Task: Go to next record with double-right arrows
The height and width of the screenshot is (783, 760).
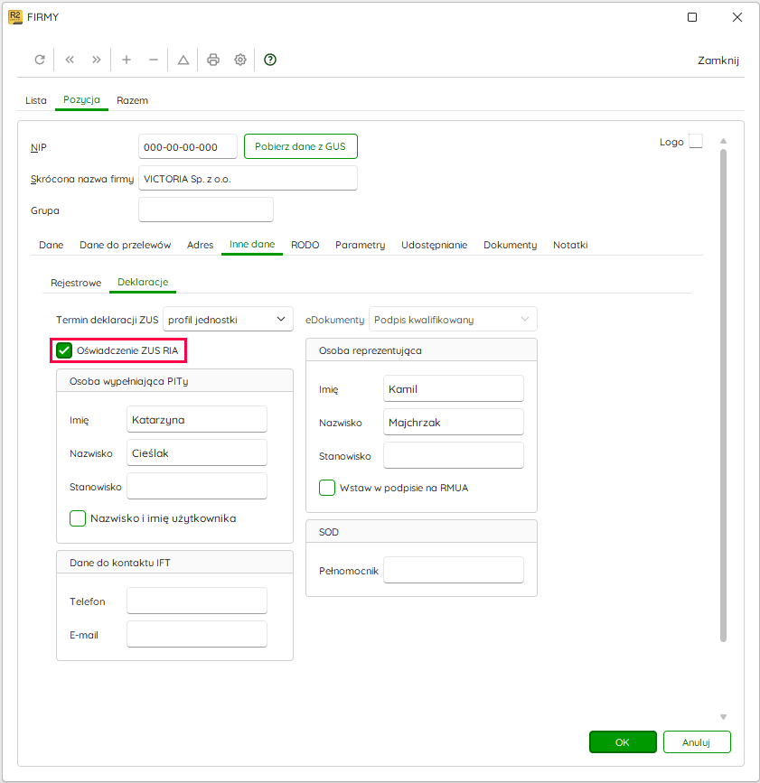Action: [x=97, y=60]
